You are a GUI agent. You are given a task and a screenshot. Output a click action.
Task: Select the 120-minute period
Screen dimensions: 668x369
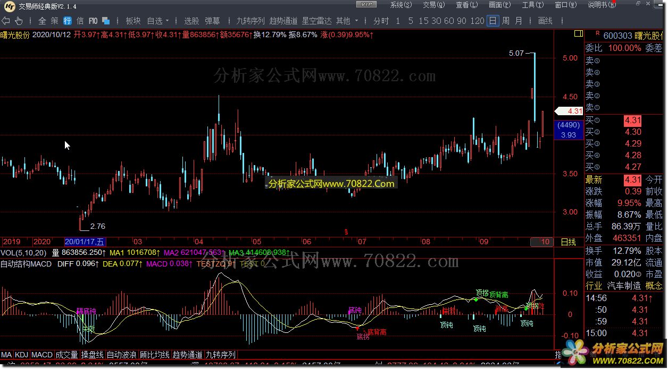pyautogui.click(x=478, y=21)
